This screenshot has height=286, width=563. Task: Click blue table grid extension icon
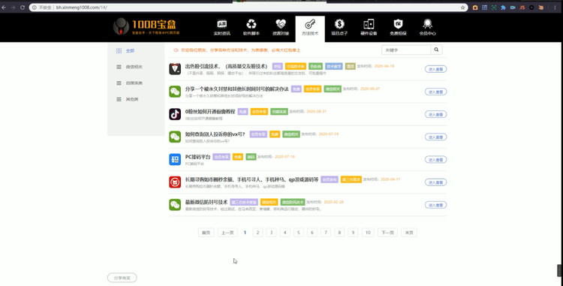[484, 8]
